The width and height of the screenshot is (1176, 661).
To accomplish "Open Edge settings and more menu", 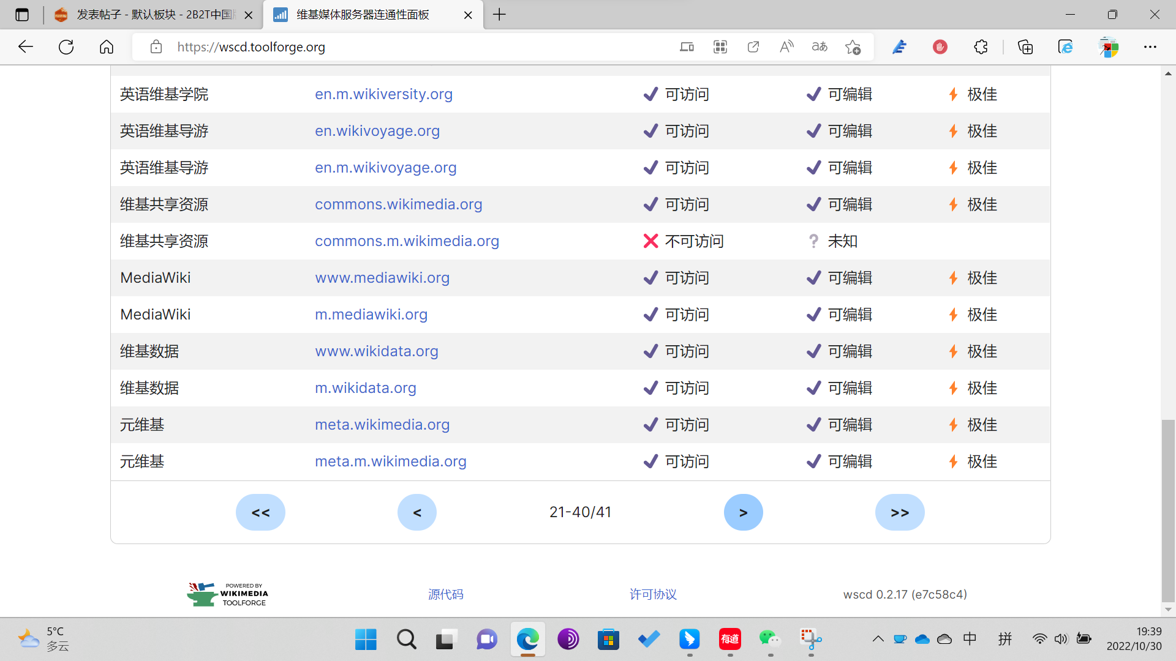I will coord(1150,47).
